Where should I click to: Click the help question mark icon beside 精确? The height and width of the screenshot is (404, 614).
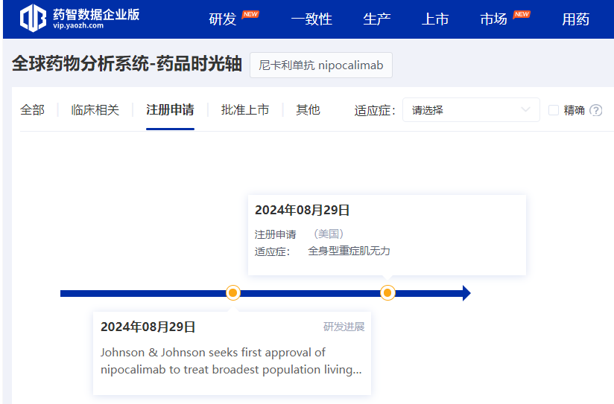click(595, 110)
